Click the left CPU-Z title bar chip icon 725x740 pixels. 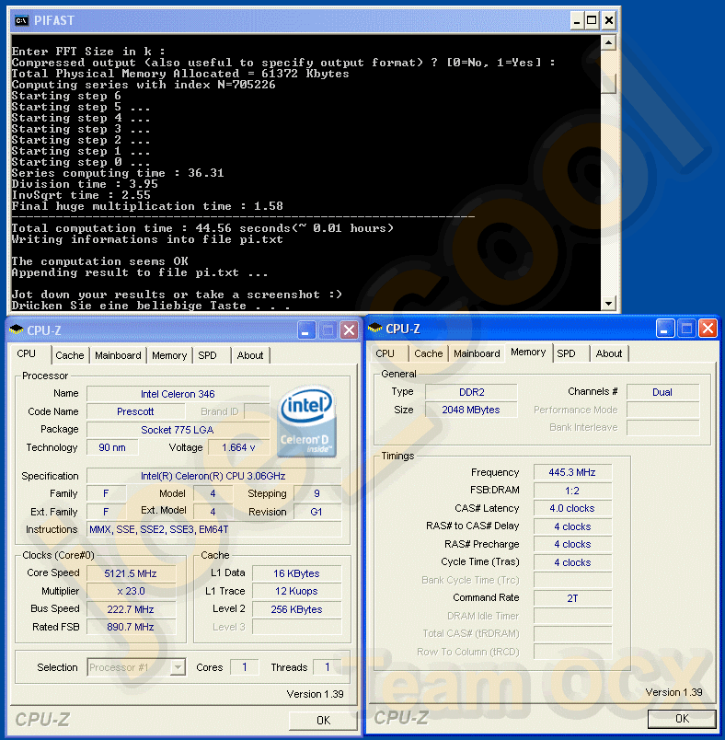coord(16,330)
